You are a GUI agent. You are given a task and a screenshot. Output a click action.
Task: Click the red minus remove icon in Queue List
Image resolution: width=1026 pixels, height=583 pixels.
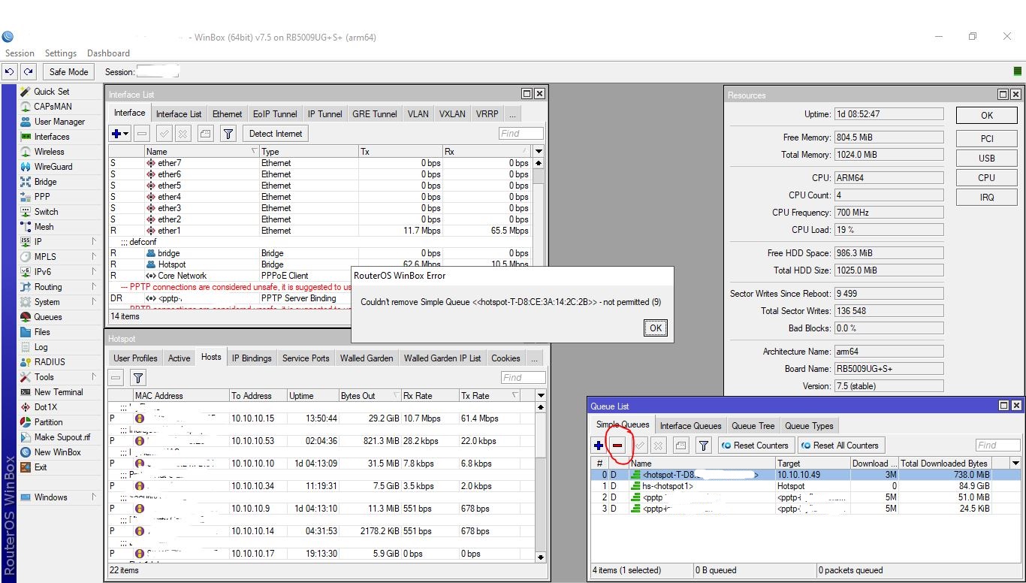(617, 446)
